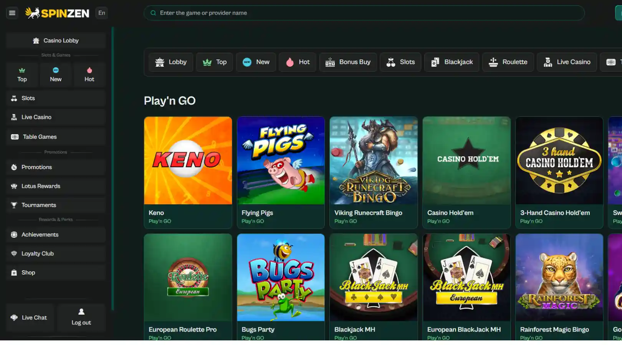Open Shop in the sidebar
The image size is (622, 345).
pos(56,273)
